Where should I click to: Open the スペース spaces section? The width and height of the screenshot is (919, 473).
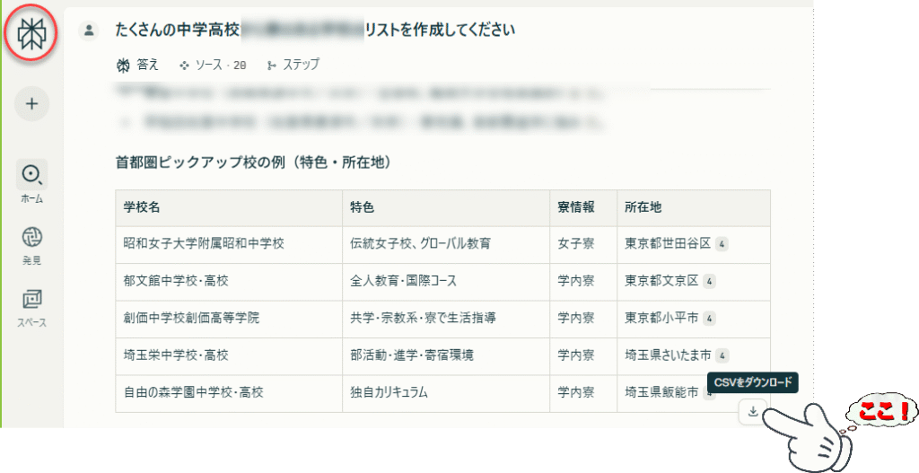(x=31, y=309)
